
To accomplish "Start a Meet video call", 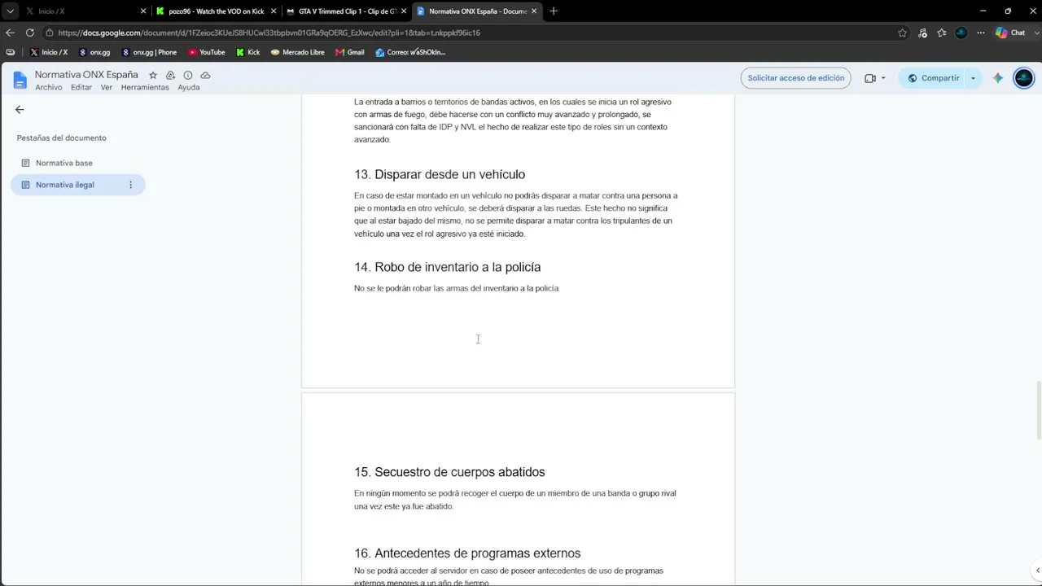I will (x=870, y=78).
